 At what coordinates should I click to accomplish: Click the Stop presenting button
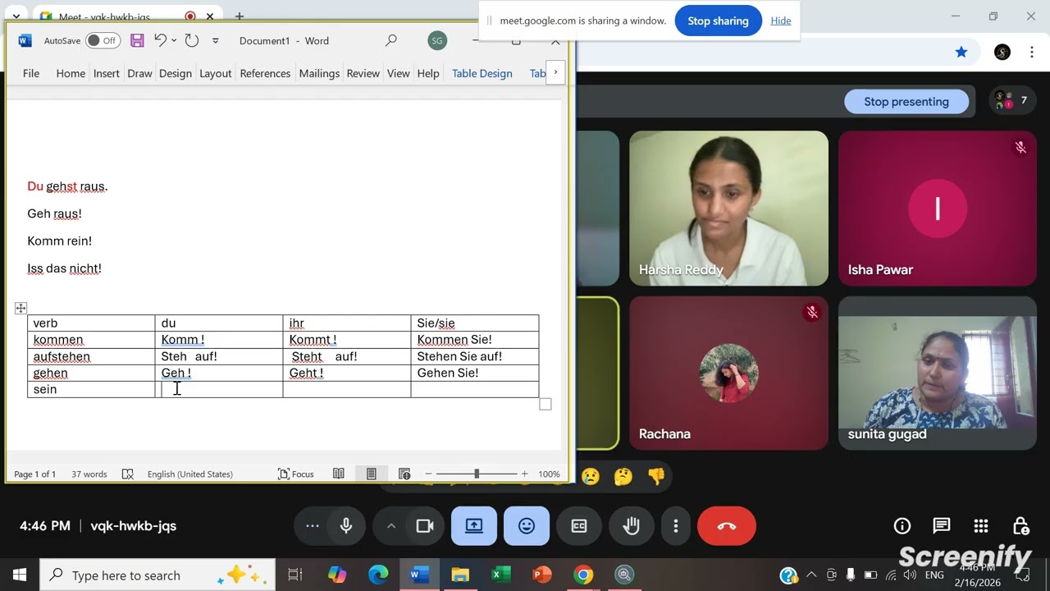(906, 102)
